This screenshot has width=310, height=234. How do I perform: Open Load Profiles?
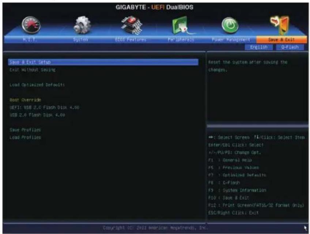pyautogui.click(x=25, y=137)
